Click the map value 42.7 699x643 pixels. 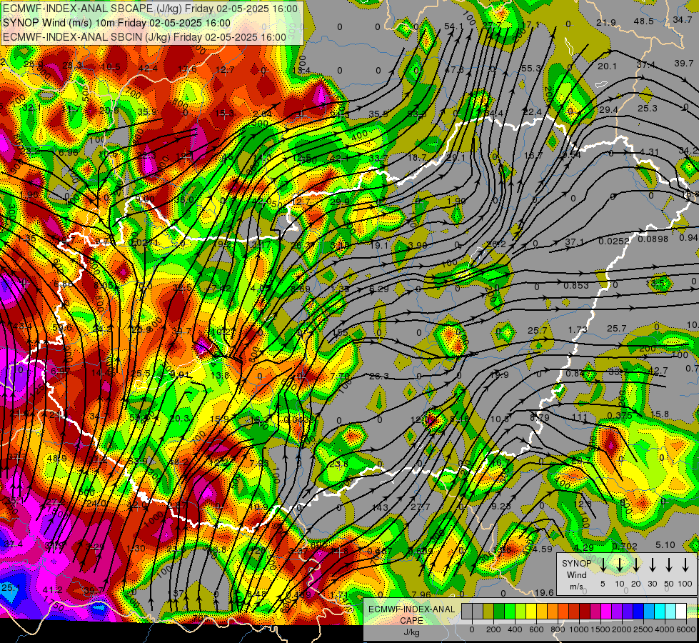pos(658,371)
